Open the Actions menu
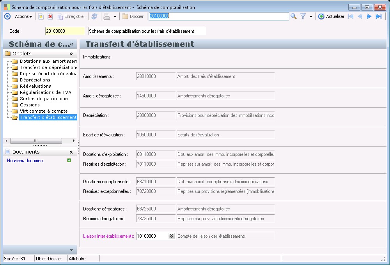The image size is (390, 265). point(23,16)
